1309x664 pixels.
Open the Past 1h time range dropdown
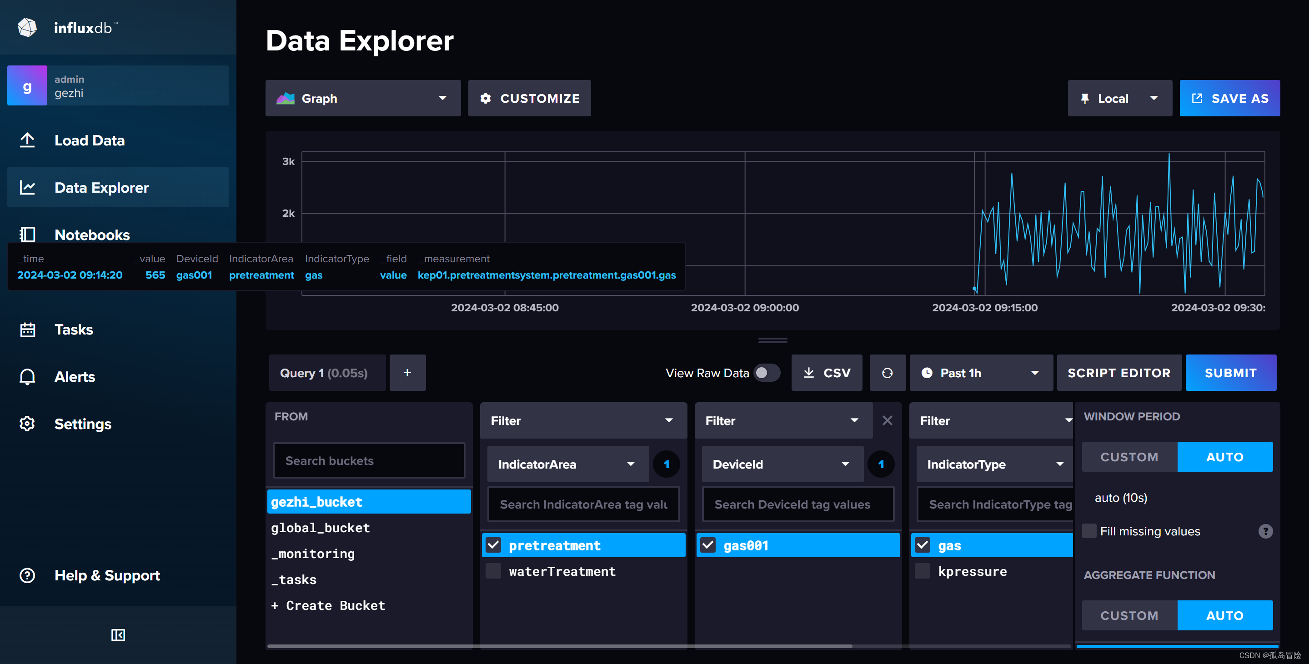(980, 372)
